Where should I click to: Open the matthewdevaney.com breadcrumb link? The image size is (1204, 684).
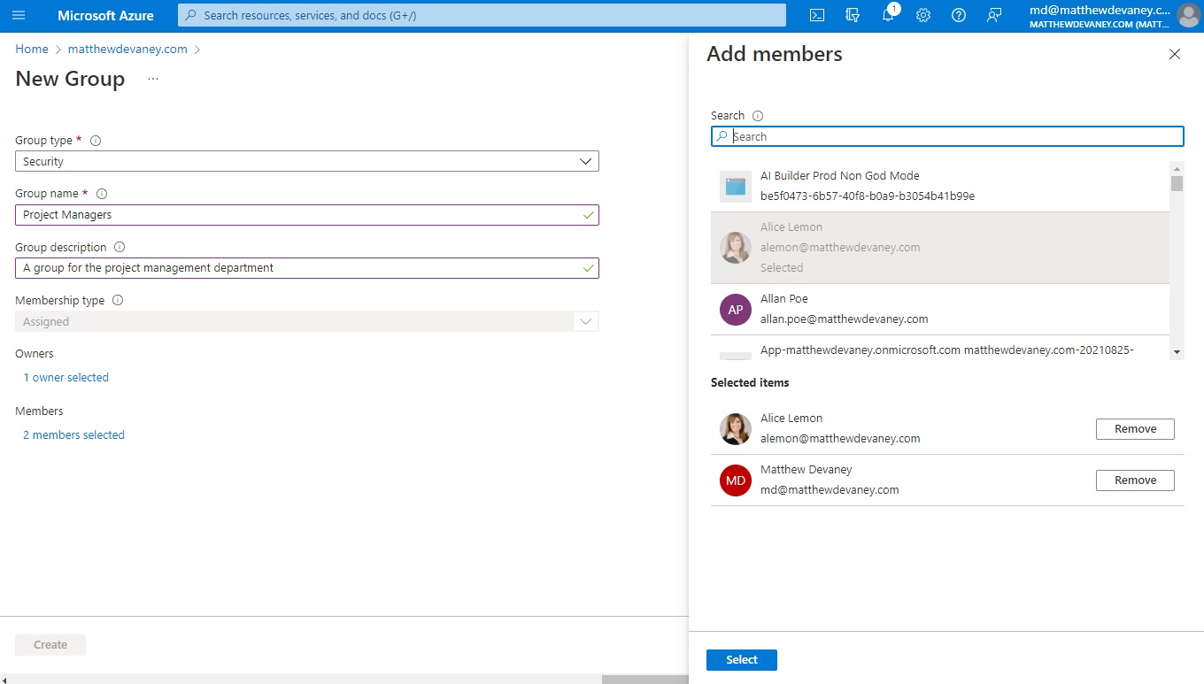[x=127, y=50]
